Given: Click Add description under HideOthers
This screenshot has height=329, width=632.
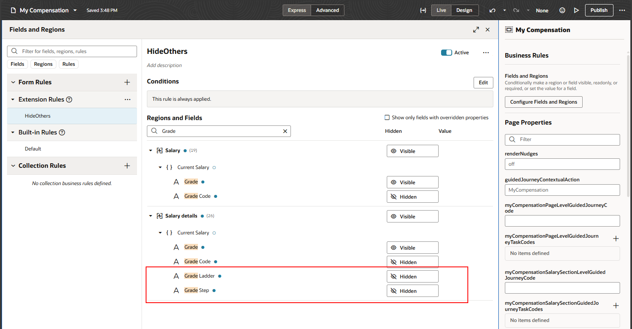Looking at the screenshot, I should pos(164,65).
